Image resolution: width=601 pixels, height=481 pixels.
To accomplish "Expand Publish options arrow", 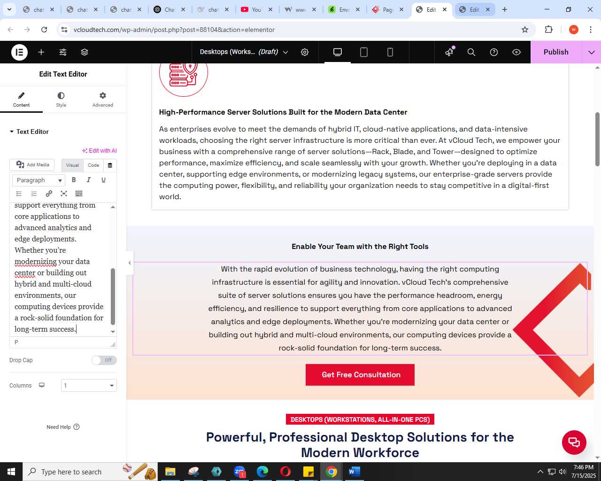I will [591, 52].
